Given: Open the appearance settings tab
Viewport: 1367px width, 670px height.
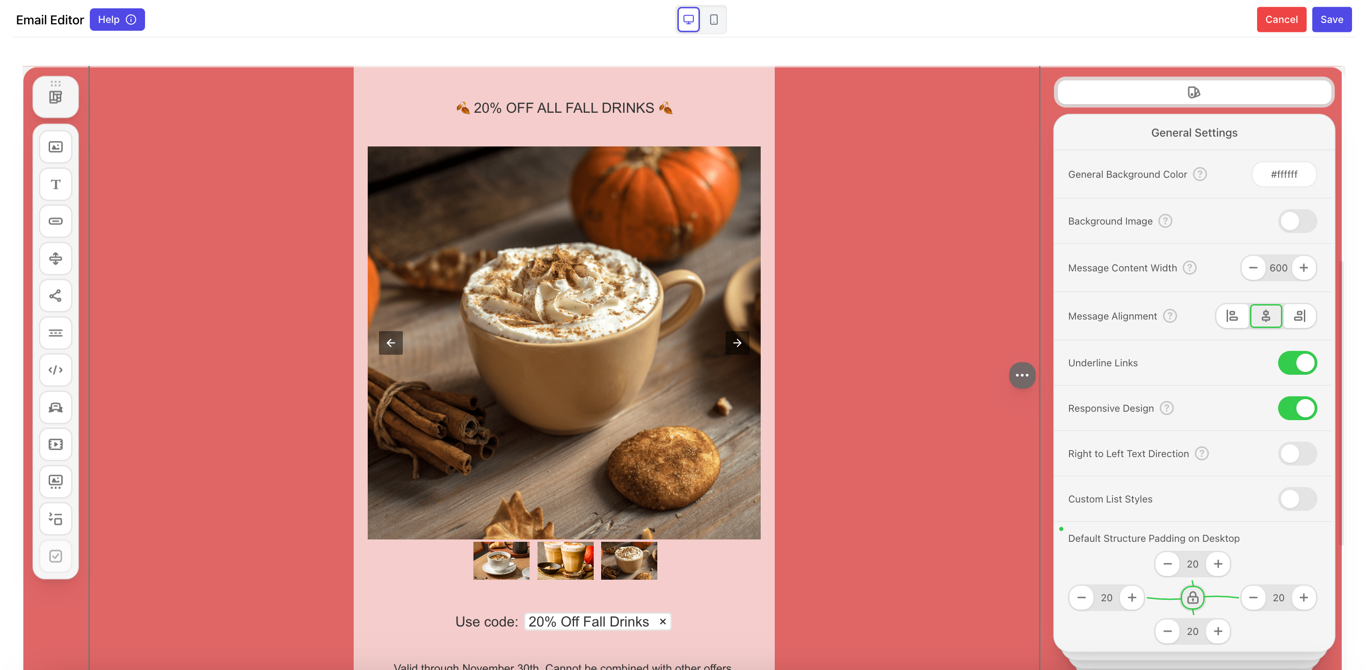Looking at the screenshot, I should (1193, 92).
